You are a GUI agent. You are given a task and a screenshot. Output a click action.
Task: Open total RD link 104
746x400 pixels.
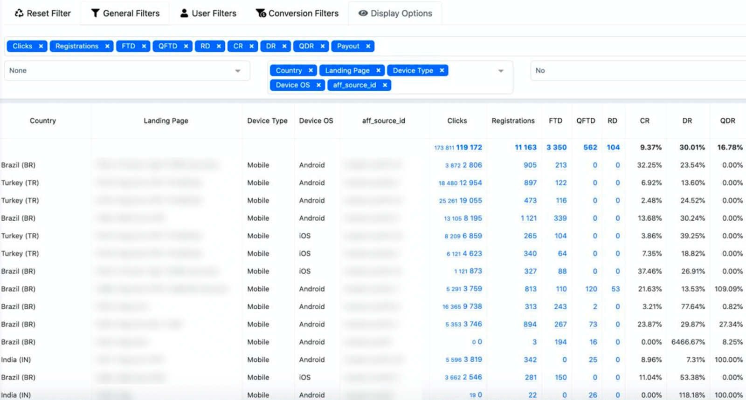tap(613, 147)
